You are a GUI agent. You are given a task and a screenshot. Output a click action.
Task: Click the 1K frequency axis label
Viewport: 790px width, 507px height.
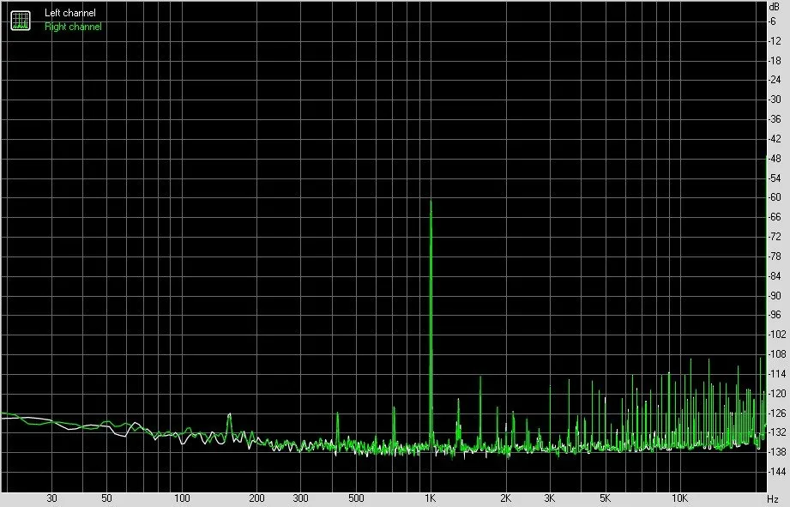[x=430, y=498]
